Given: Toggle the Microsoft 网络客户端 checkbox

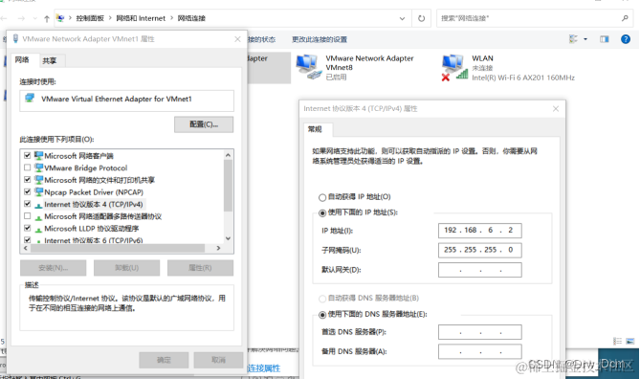Looking at the screenshot, I should pyautogui.click(x=28, y=155).
